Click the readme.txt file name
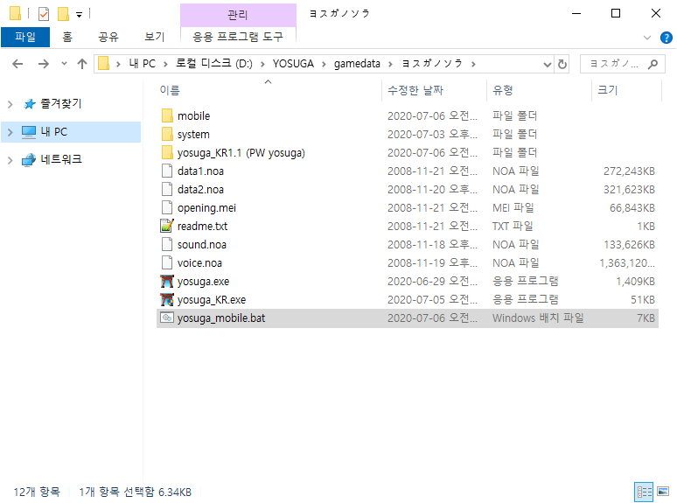Image resolution: width=677 pixels, height=503 pixels. click(x=202, y=227)
